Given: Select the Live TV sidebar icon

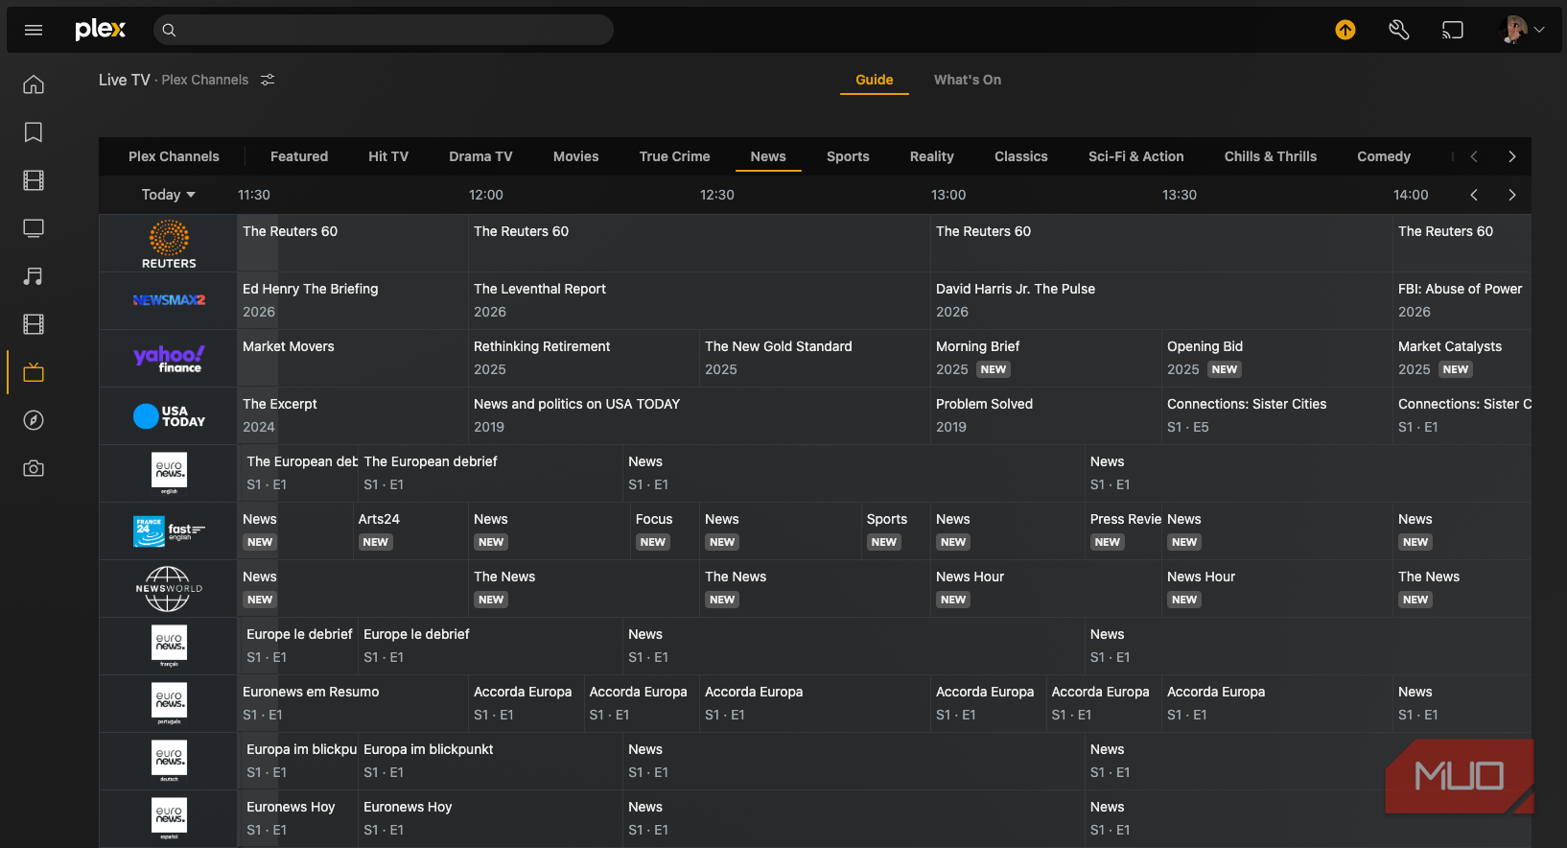Looking at the screenshot, I should coord(34,372).
